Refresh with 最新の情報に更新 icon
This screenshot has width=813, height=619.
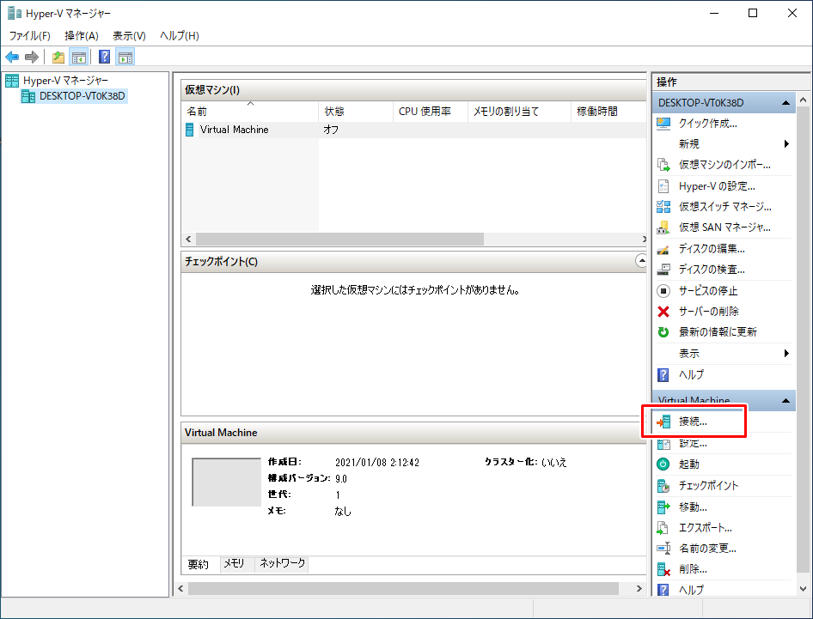point(663,332)
